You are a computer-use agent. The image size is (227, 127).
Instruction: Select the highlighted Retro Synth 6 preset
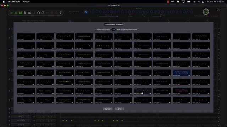(182, 73)
